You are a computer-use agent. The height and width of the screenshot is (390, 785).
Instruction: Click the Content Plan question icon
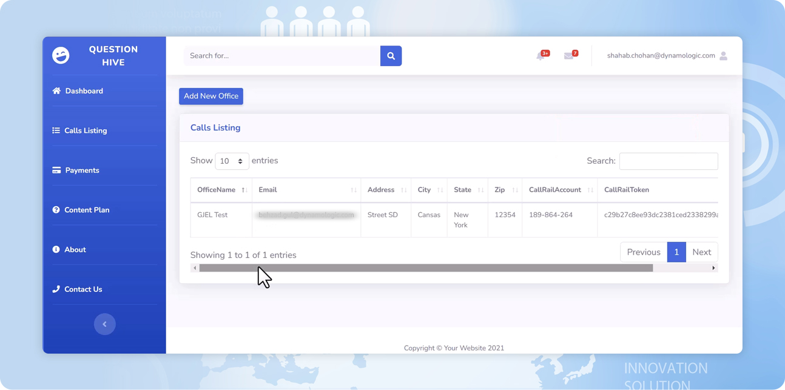(x=56, y=210)
